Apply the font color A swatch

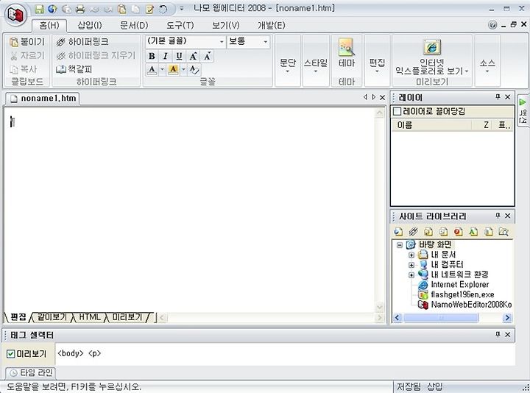152,70
